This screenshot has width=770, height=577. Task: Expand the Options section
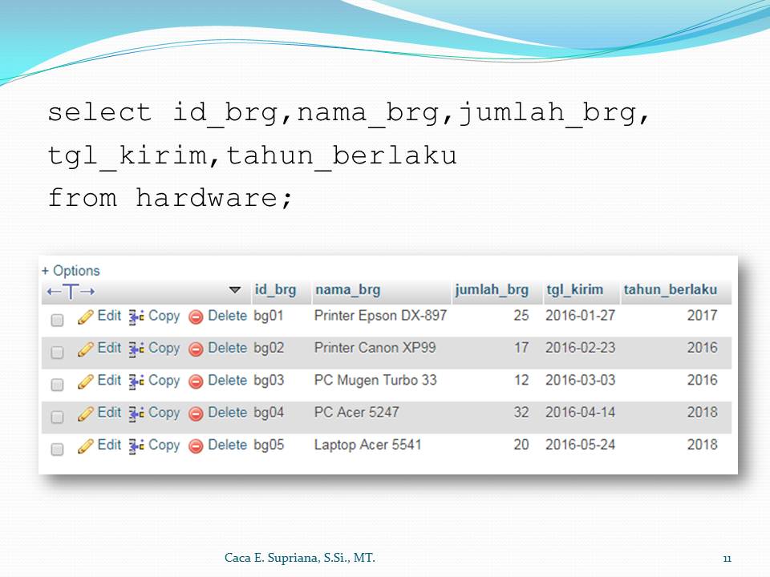[72, 270]
